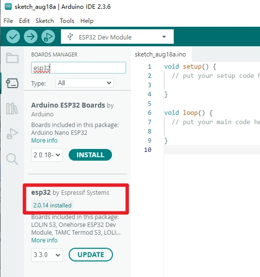
Task: Click the Arduino IDE app logo in title bar
Action: pos(8,7)
